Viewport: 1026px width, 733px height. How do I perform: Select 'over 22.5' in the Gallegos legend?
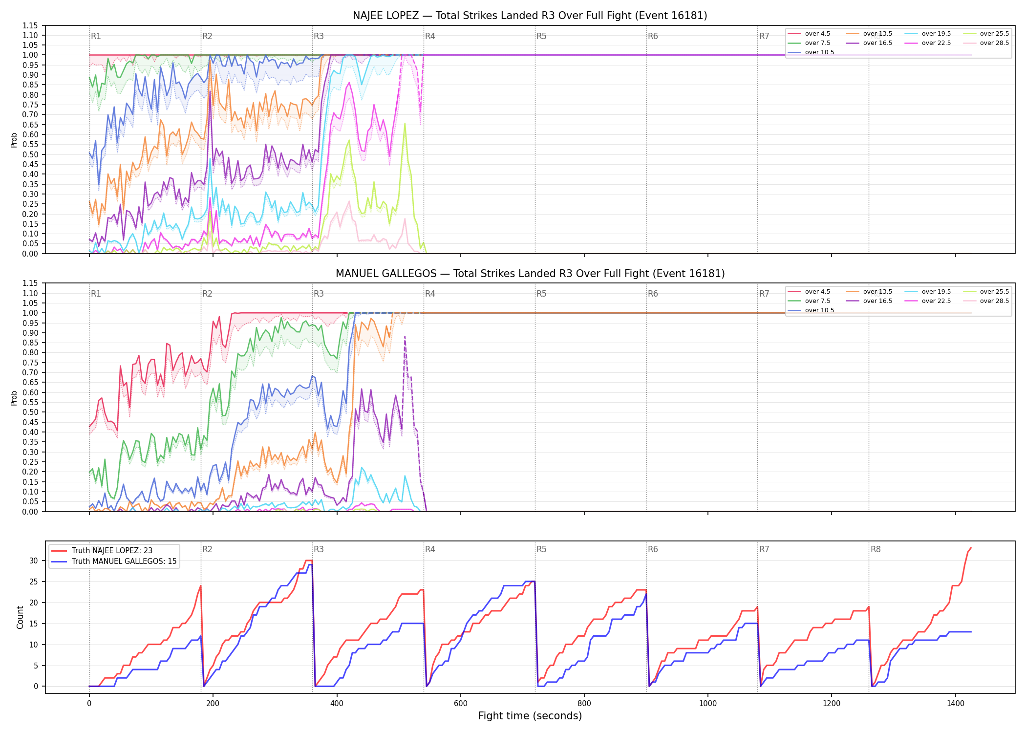pos(927,301)
